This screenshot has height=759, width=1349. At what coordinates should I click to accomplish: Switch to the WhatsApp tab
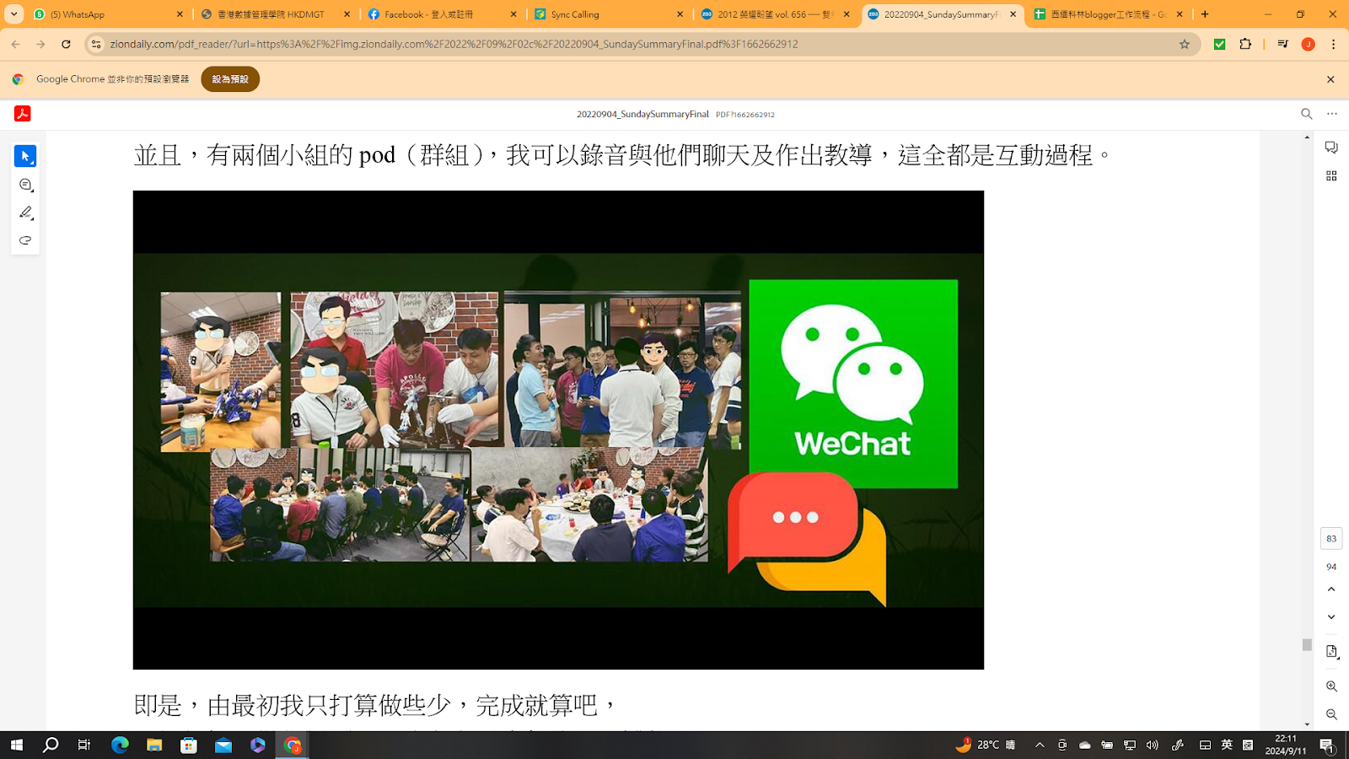(x=109, y=14)
